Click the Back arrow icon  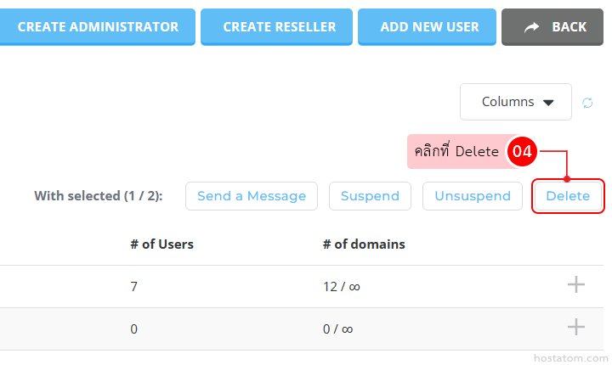point(532,27)
